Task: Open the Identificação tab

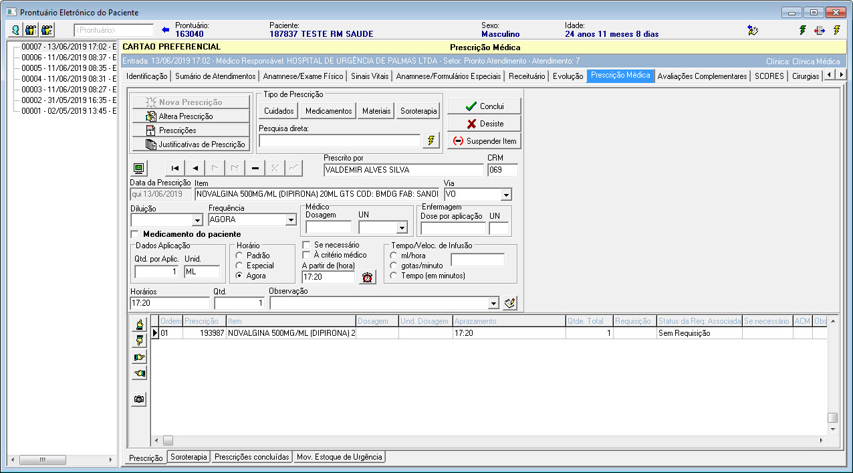Action: (147, 76)
